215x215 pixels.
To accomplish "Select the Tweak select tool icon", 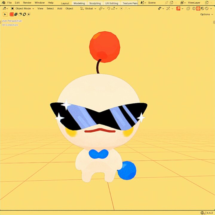I will pos(5,14).
